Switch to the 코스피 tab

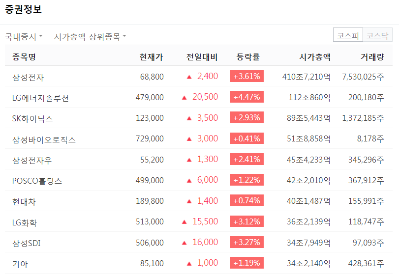348,35
